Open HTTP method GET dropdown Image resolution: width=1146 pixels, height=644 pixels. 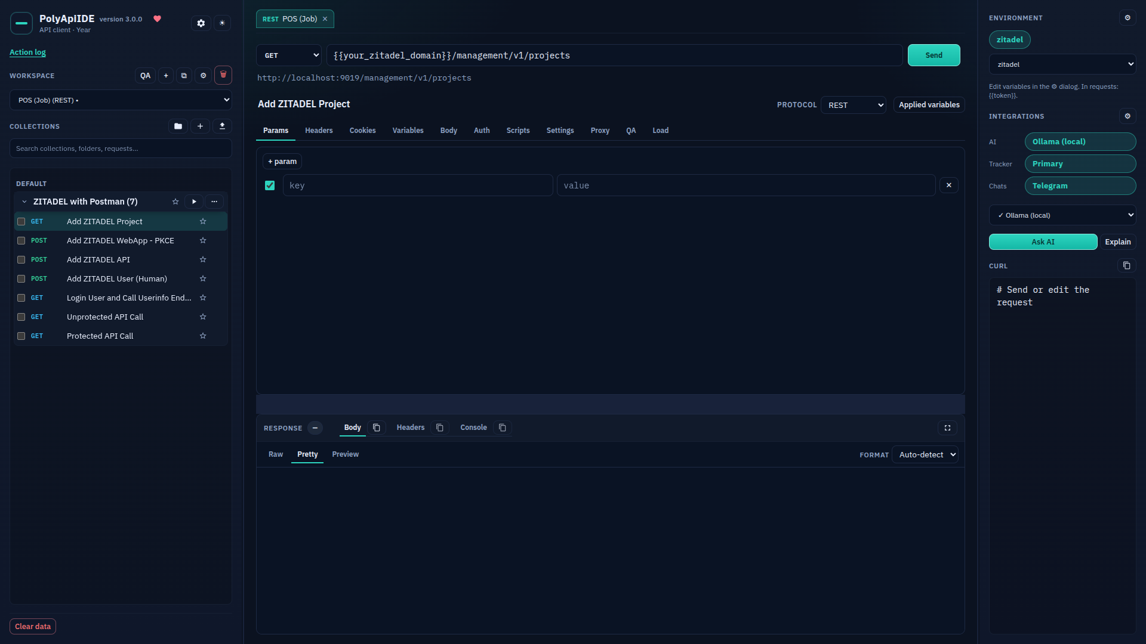[x=289, y=55]
